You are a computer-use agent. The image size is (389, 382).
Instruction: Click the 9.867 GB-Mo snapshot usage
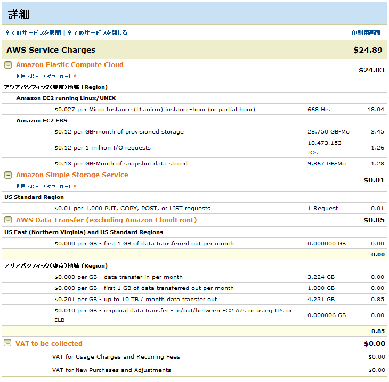click(x=327, y=164)
